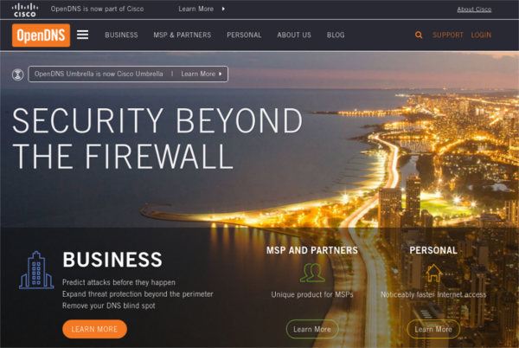Click the orange OpenDNS logo
The height and width of the screenshot is (348, 519).
tap(41, 35)
